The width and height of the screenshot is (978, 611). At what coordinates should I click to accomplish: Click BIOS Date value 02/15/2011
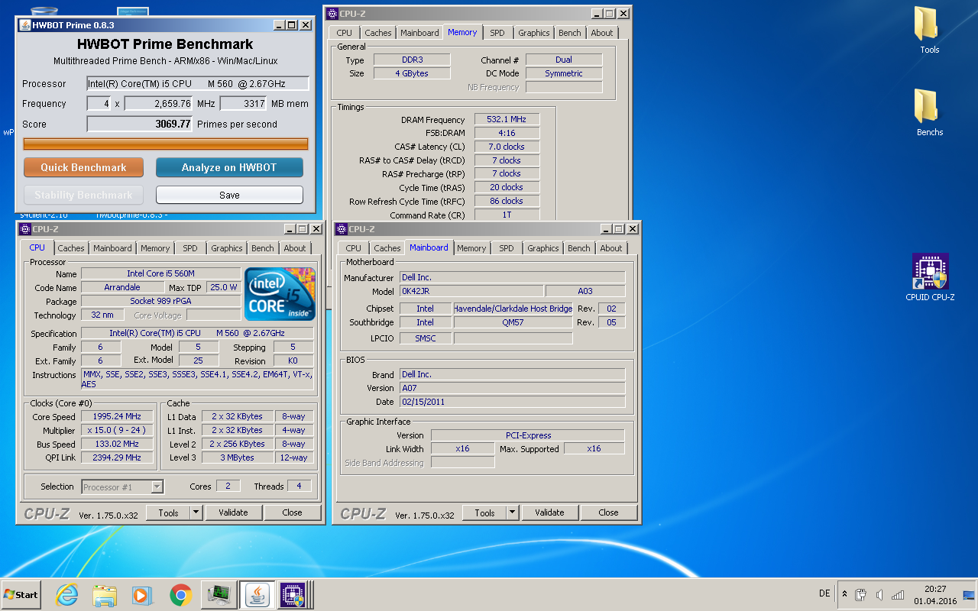click(x=512, y=402)
